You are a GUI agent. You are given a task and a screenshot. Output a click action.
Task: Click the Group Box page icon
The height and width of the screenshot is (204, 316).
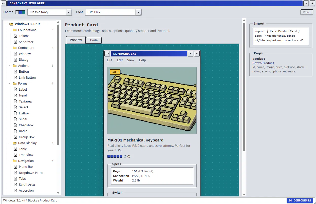[15, 137]
